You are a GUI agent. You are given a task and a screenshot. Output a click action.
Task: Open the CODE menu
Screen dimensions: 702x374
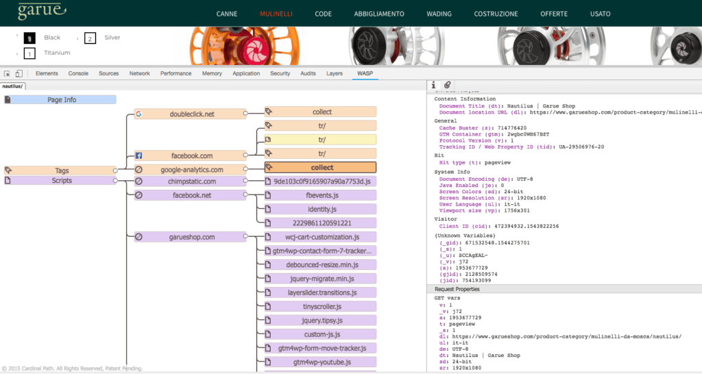pyautogui.click(x=324, y=14)
